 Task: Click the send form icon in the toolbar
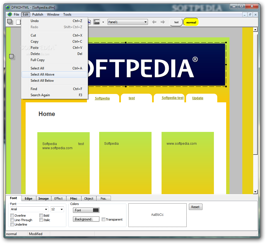[x=97, y=22]
